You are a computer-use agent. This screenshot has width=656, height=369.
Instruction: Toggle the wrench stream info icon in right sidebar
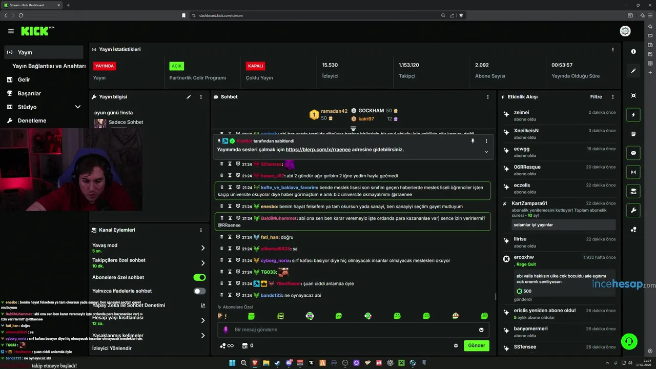point(633,211)
